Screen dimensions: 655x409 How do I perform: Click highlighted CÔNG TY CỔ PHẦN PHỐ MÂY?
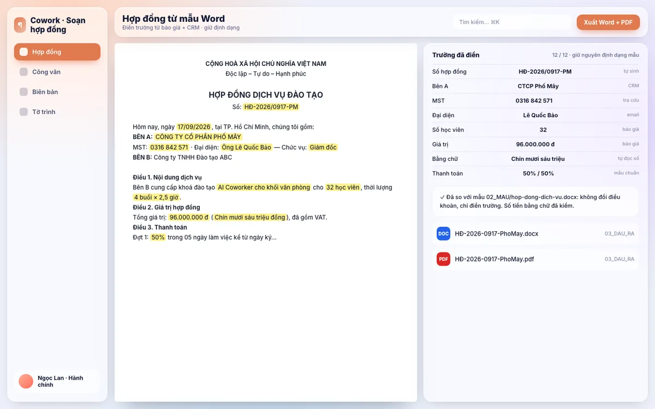click(x=198, y=137)
